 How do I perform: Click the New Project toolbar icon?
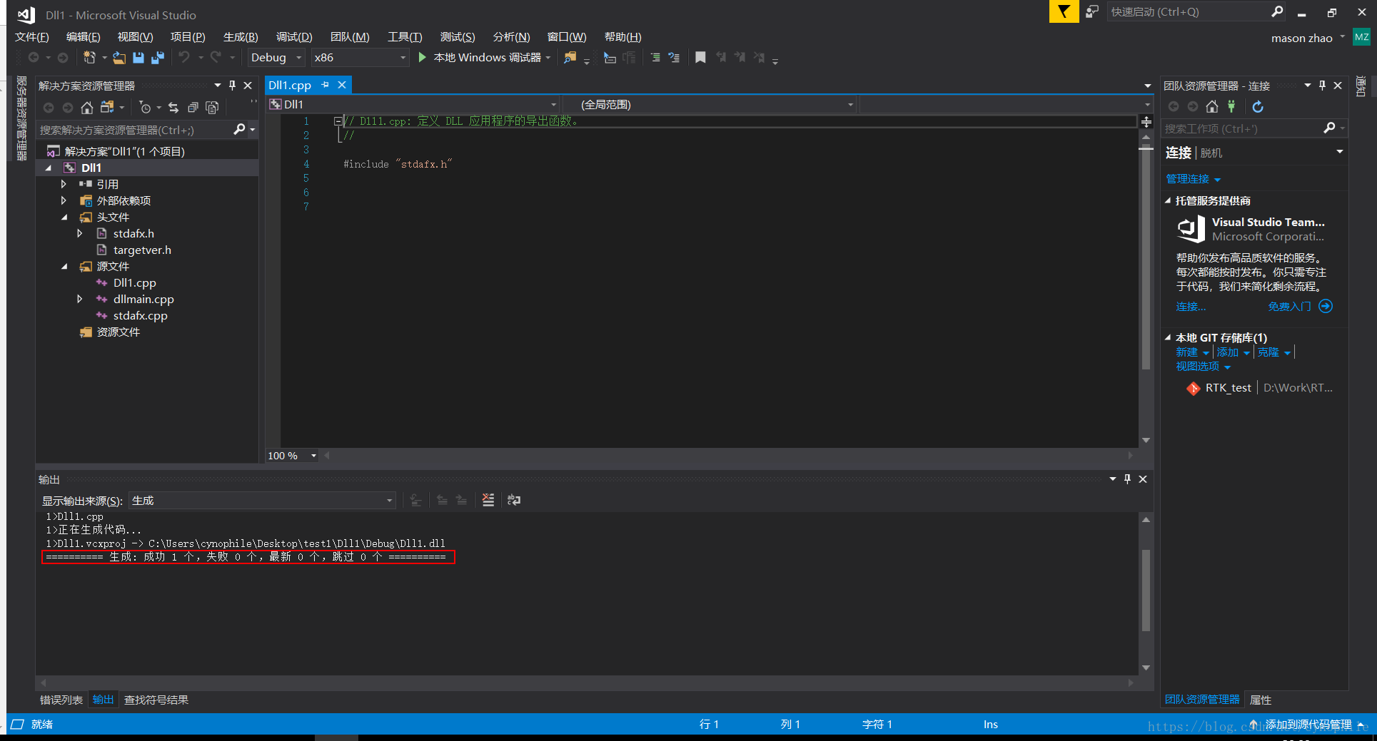pyautogui.click(x=89, y=57)
